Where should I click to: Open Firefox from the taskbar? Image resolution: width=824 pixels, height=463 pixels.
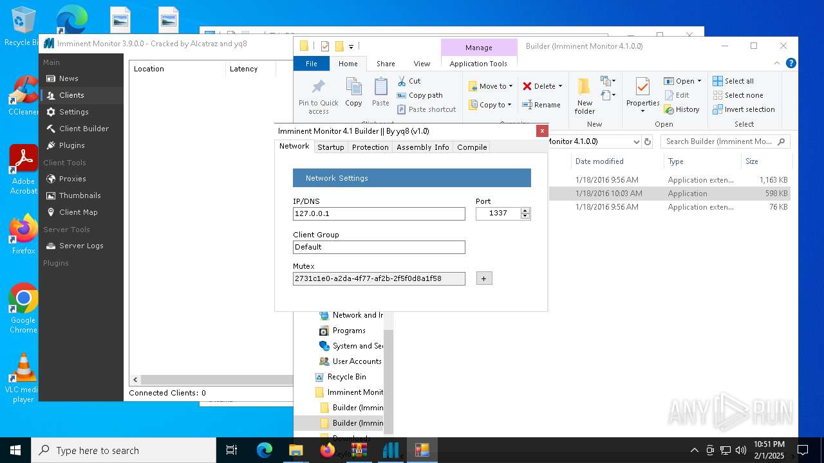click(x=327, y=450)
